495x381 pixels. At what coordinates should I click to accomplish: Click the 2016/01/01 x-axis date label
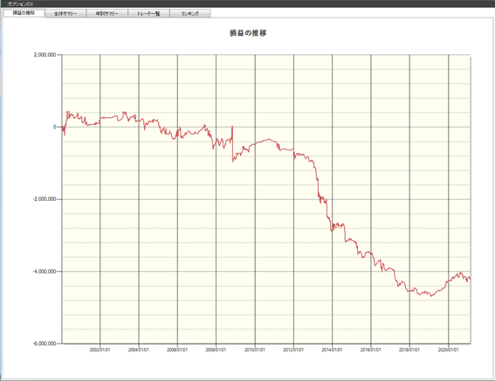pyautogui.click(x=371, y=350)
